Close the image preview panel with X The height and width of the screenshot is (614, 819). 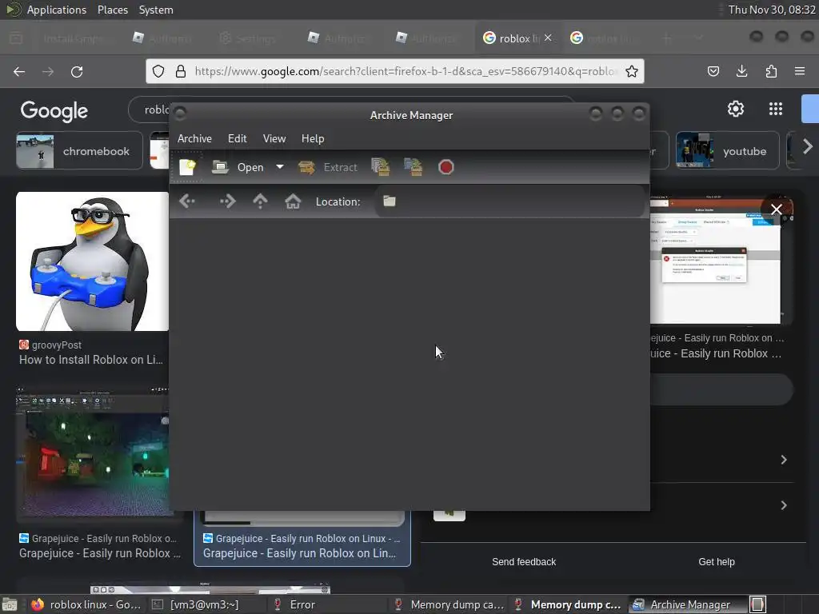pos(776,209)
